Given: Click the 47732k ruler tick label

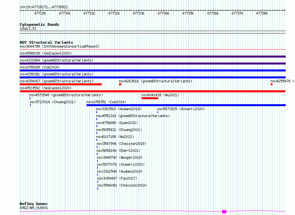Looking at the screenshot, I should 114,13.
